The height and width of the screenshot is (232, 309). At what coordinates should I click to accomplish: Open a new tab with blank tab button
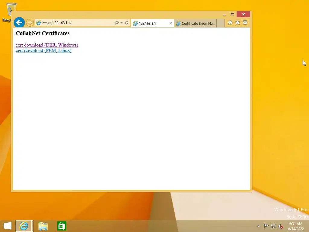[x=221, y=23]
